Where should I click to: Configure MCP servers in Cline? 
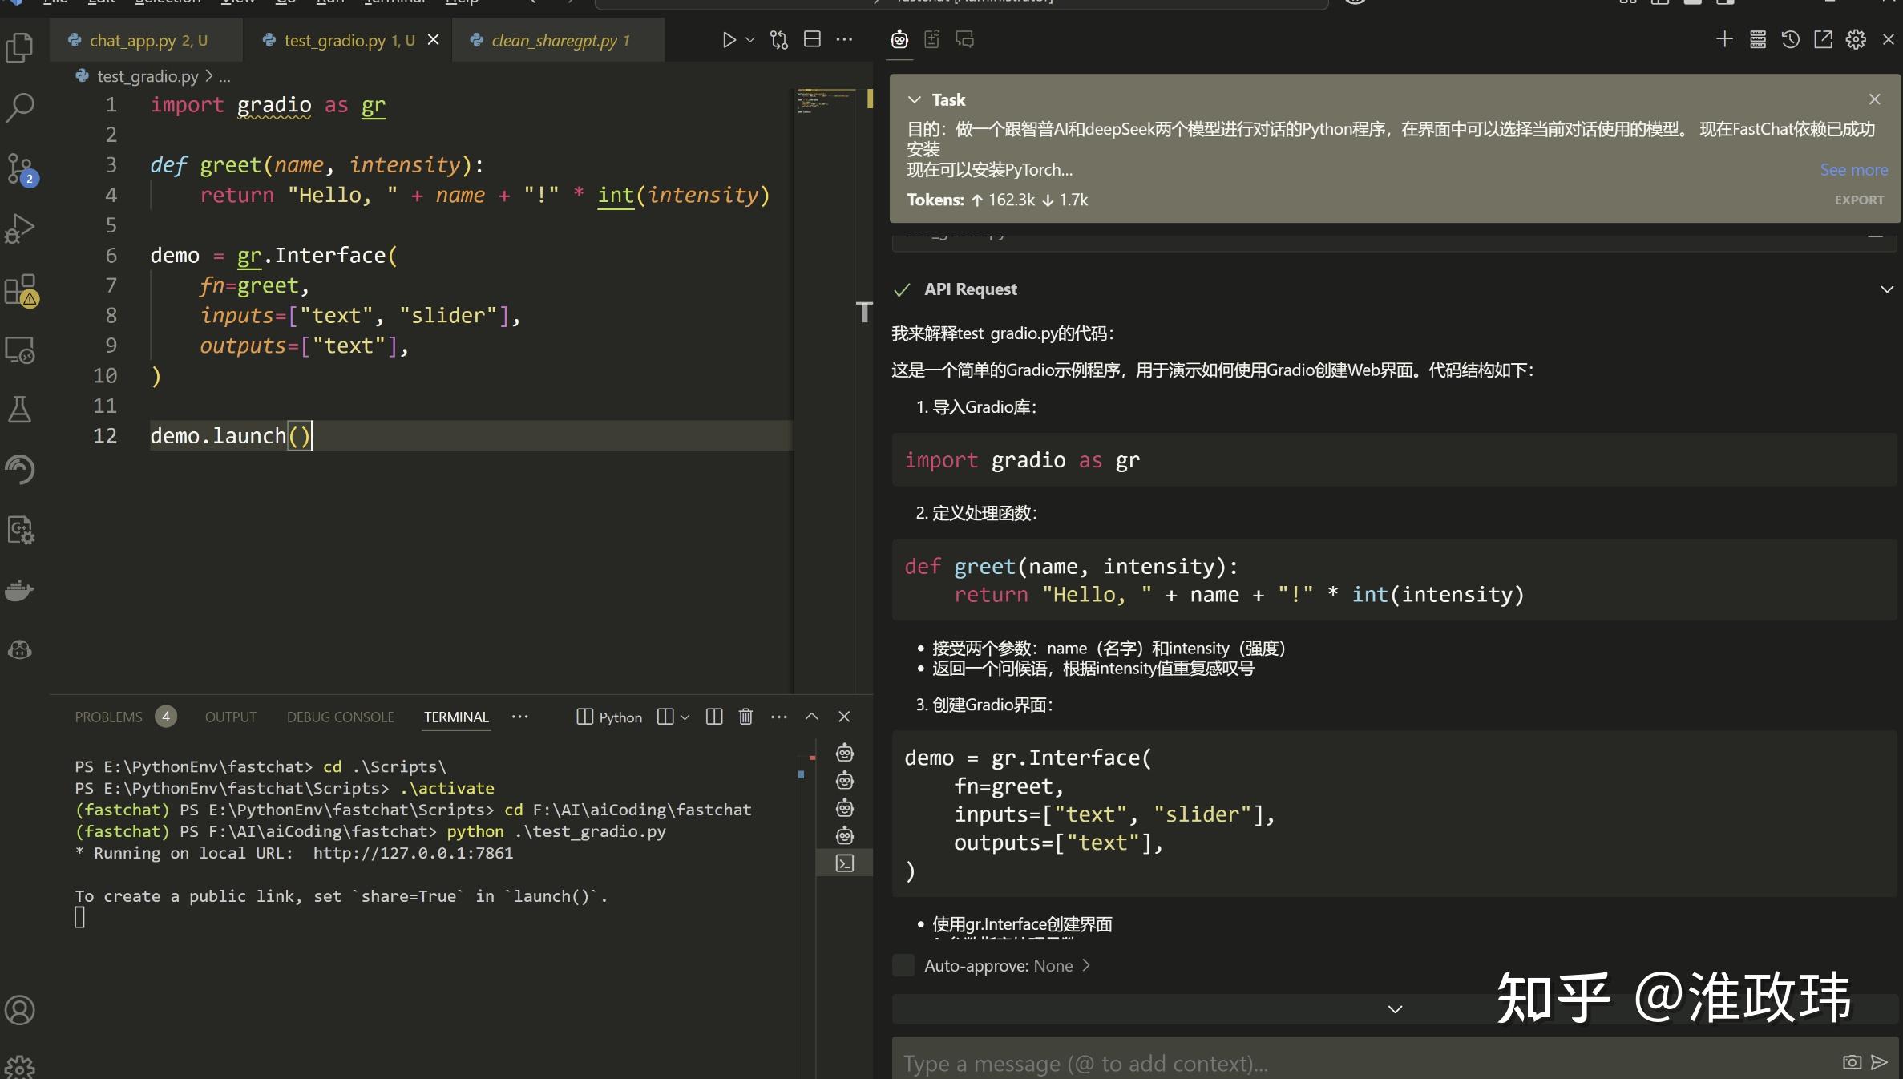1757,39
